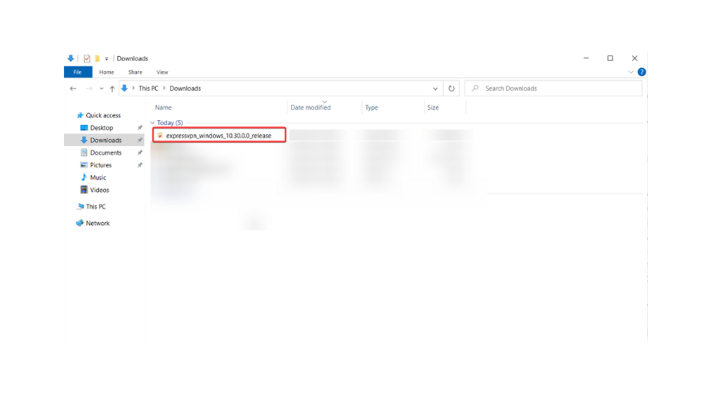Go back with the back arrow
This screenshot has width=712, height=395.
tap(73, 88)
